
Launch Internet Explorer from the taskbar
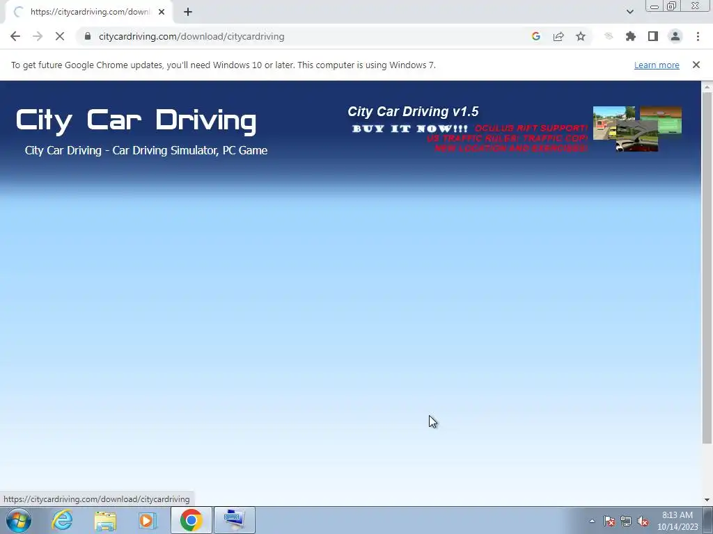(x=62, y=520)
